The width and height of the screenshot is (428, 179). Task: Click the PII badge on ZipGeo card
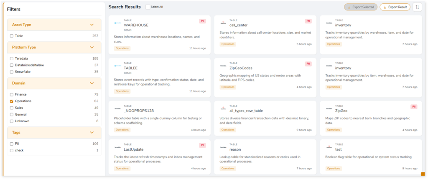(414, 107)
